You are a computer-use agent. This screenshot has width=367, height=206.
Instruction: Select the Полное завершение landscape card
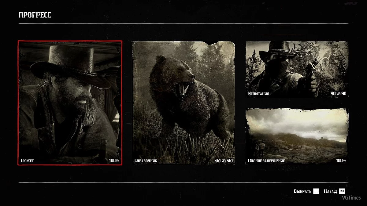pyautogui.click(x=297, y=136)
